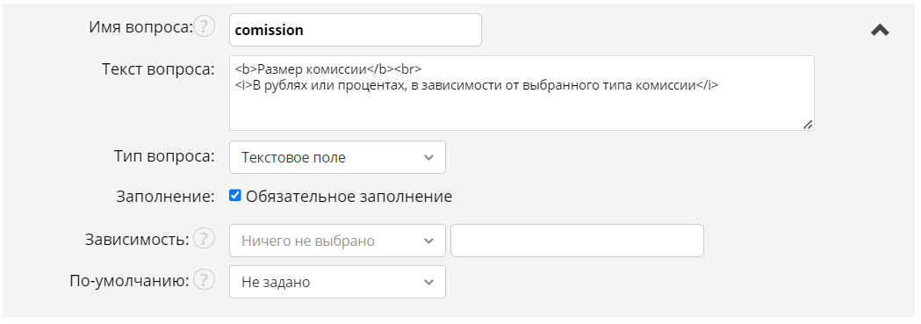
Task: Focus the comission question name field
Action: coord(356,30)
